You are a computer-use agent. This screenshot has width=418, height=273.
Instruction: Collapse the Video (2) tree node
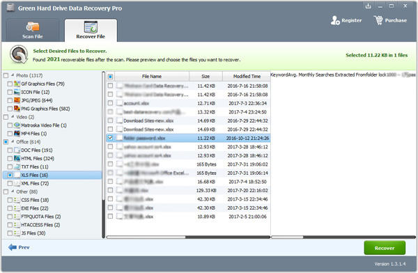point(13,116)
